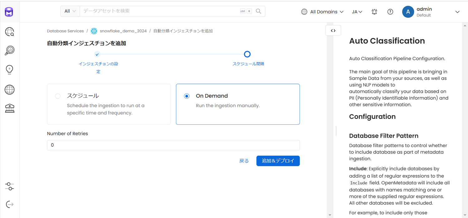Image resolution: width=468 pixels, height=218 pixels.
Task: Click the On Demand card description text
Action: tap(227, 106)
